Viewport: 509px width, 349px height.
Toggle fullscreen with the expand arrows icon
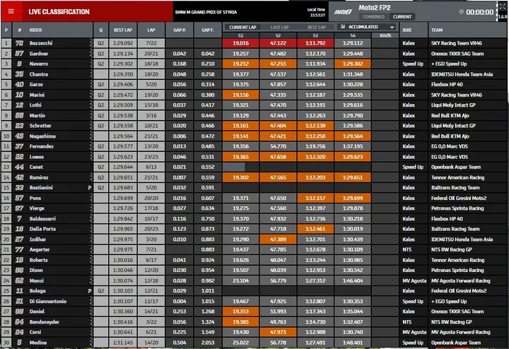[x=502, y=6]
